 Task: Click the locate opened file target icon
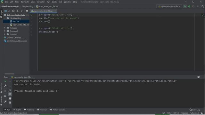13,11
